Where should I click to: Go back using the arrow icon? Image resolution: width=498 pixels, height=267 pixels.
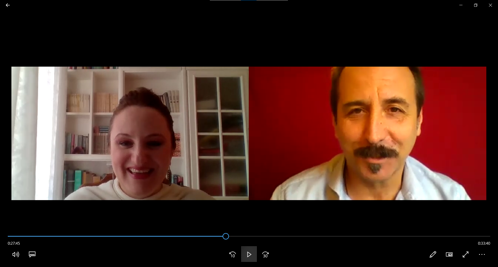(x=8, y=5)
